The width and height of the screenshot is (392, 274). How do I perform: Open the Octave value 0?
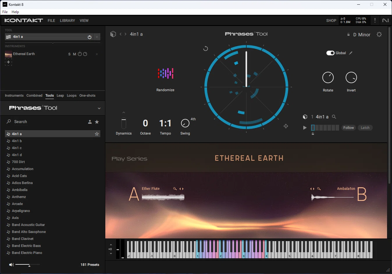145,123
